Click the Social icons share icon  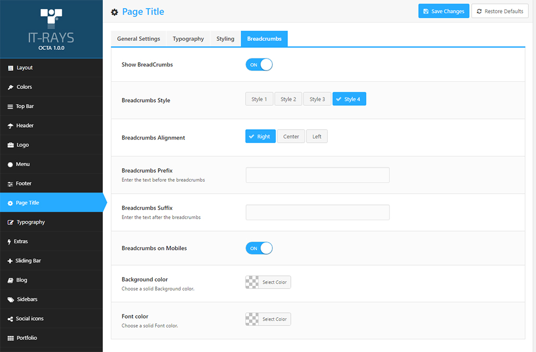[10, 319]
